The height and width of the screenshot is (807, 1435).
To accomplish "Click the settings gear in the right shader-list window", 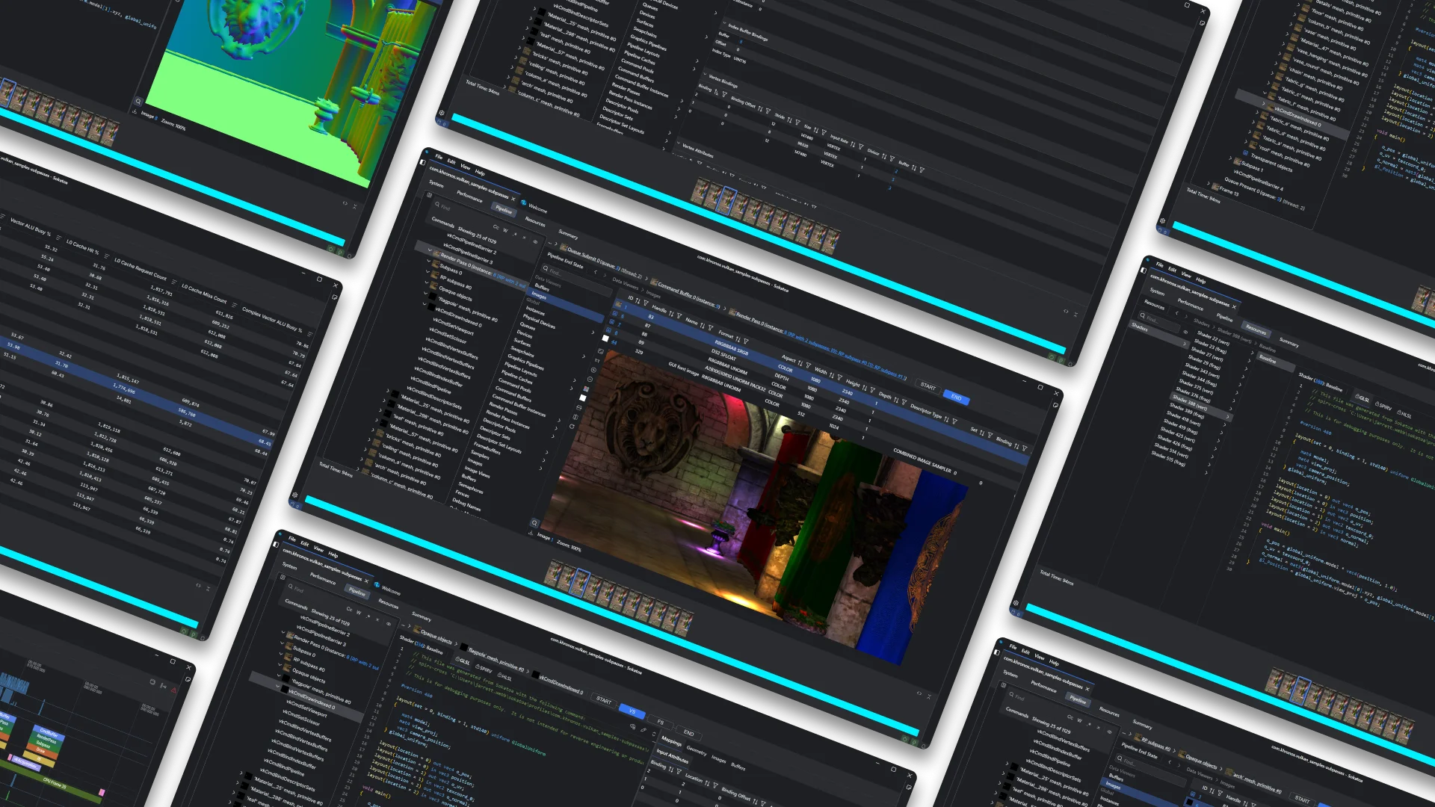I will coord(1015,603).
